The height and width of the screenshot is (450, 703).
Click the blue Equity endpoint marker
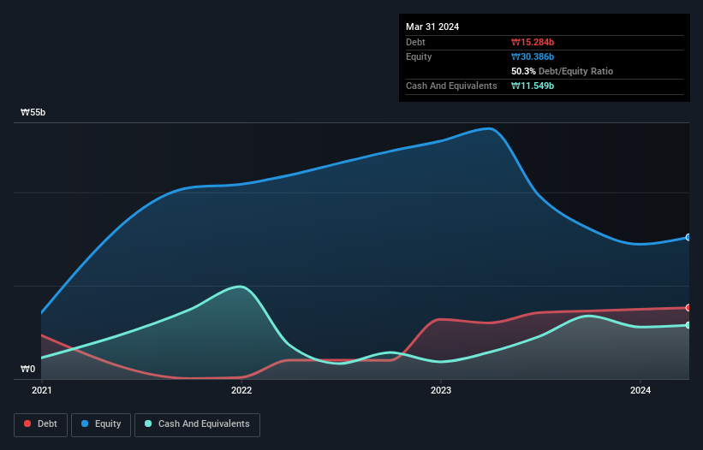688,237
